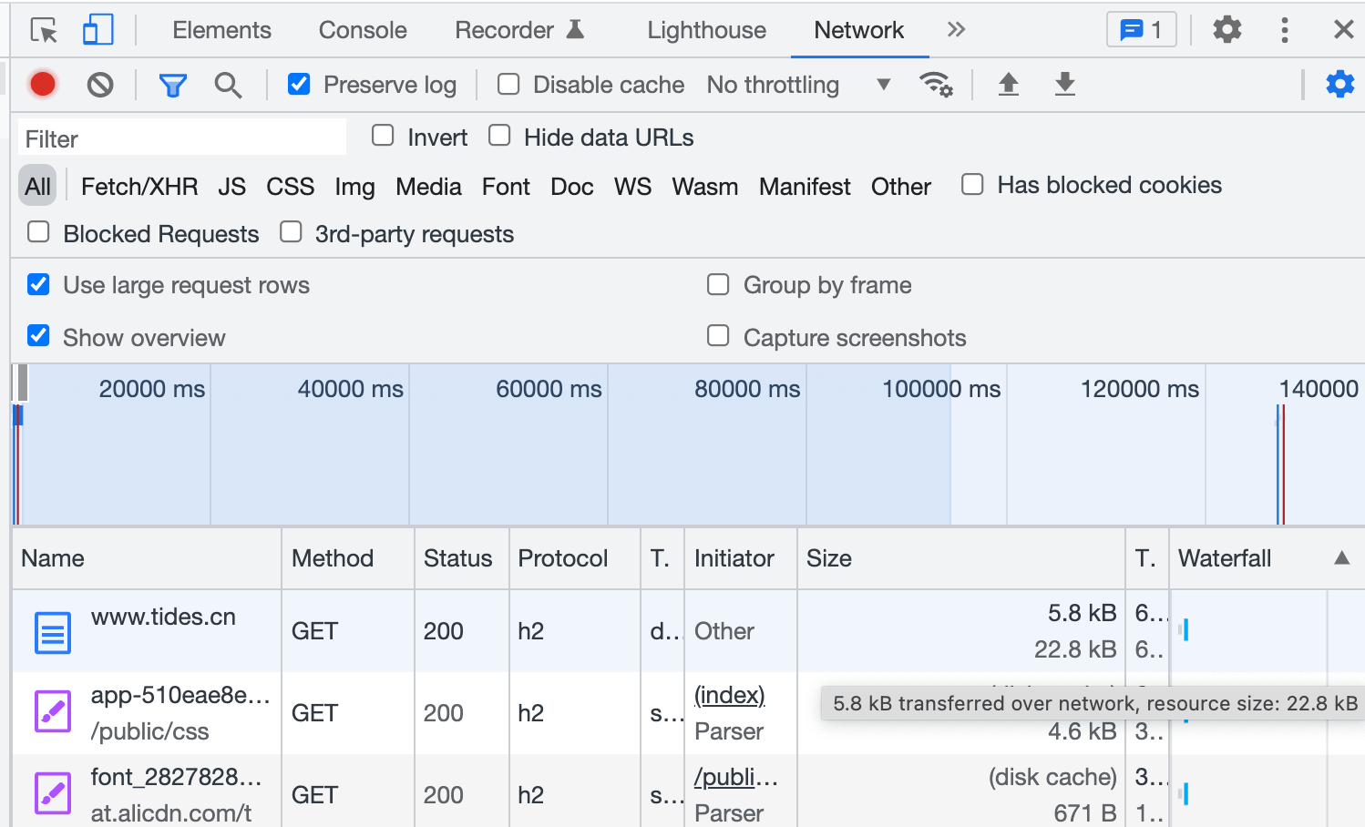Filter requests by Fetch/XHR
The image size is (1365, 827).
coord(139,187)
